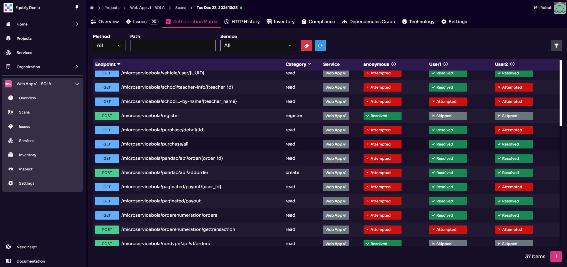
Task: Open Issues from the sidebar
Action: (24, 126)
